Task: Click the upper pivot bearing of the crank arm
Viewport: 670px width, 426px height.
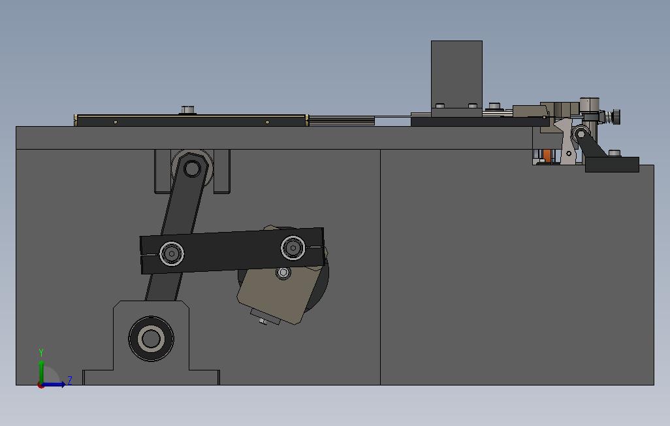Action: click(x=191, y=167)
